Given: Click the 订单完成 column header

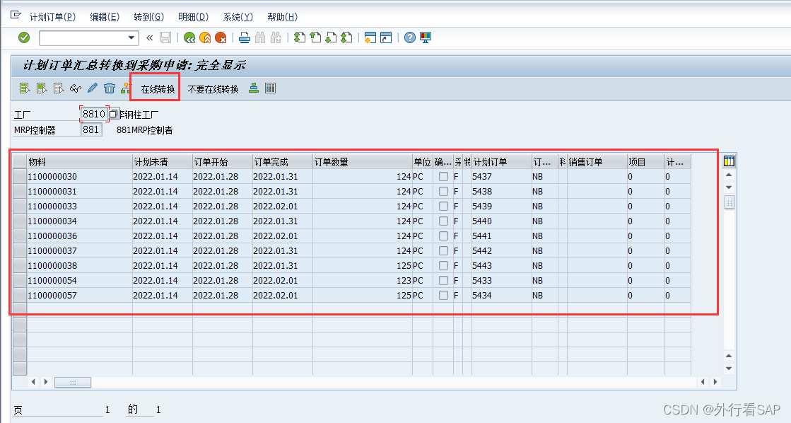Looking at the screenshot, I should click(283, 162).
